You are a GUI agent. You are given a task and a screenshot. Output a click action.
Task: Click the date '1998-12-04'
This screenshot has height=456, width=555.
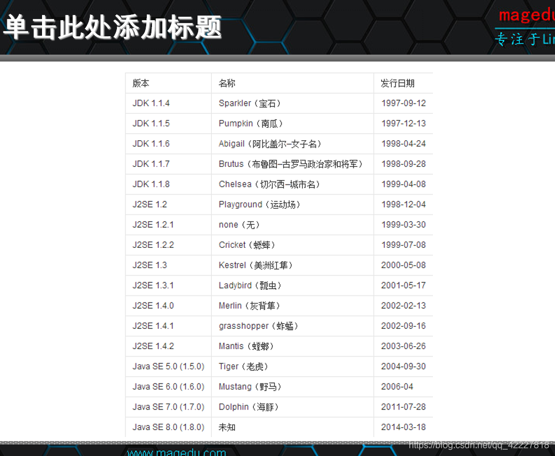(404, 204)
